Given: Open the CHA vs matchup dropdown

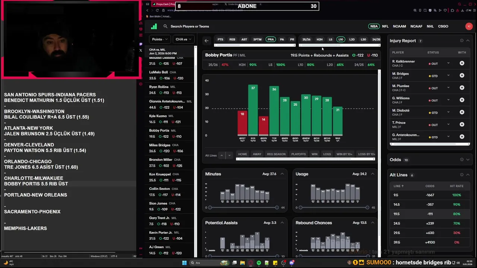Looking at the screenshot, I should (x=183, y=39).
